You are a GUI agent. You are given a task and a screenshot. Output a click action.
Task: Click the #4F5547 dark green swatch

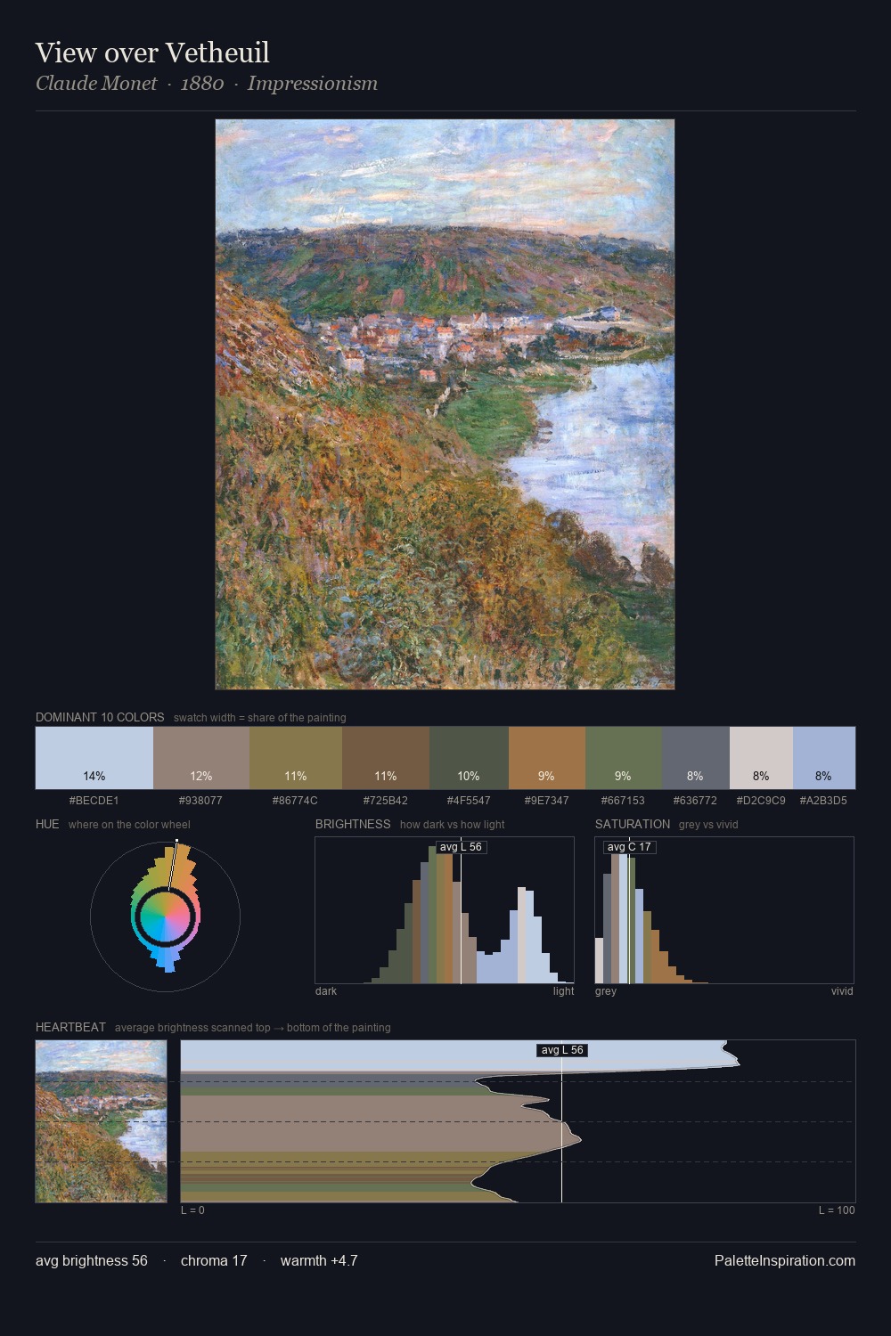[469, 758]
